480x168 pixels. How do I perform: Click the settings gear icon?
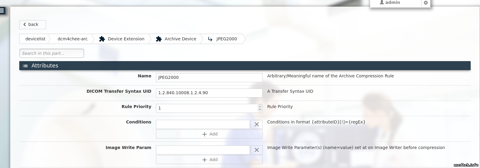[x=425, y=3]
